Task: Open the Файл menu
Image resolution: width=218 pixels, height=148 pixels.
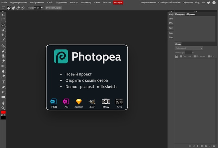Action: 4,3
